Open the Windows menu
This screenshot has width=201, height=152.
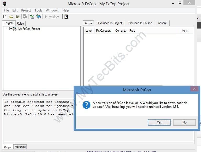(x=52, y=10)
